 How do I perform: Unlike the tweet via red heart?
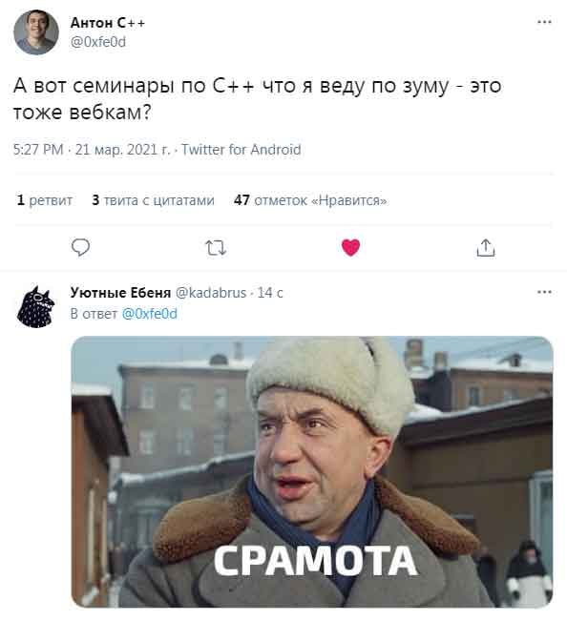[350, 247]
